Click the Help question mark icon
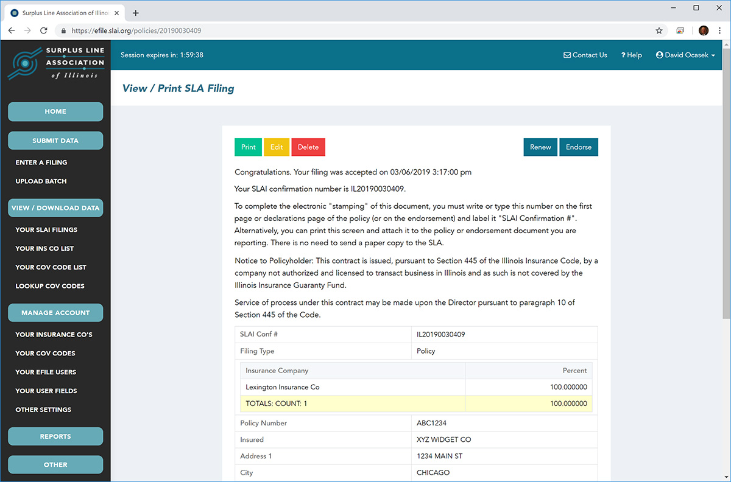Image resolution: width=731 pixels, height=482 pixels. click(x=623, y=55)
